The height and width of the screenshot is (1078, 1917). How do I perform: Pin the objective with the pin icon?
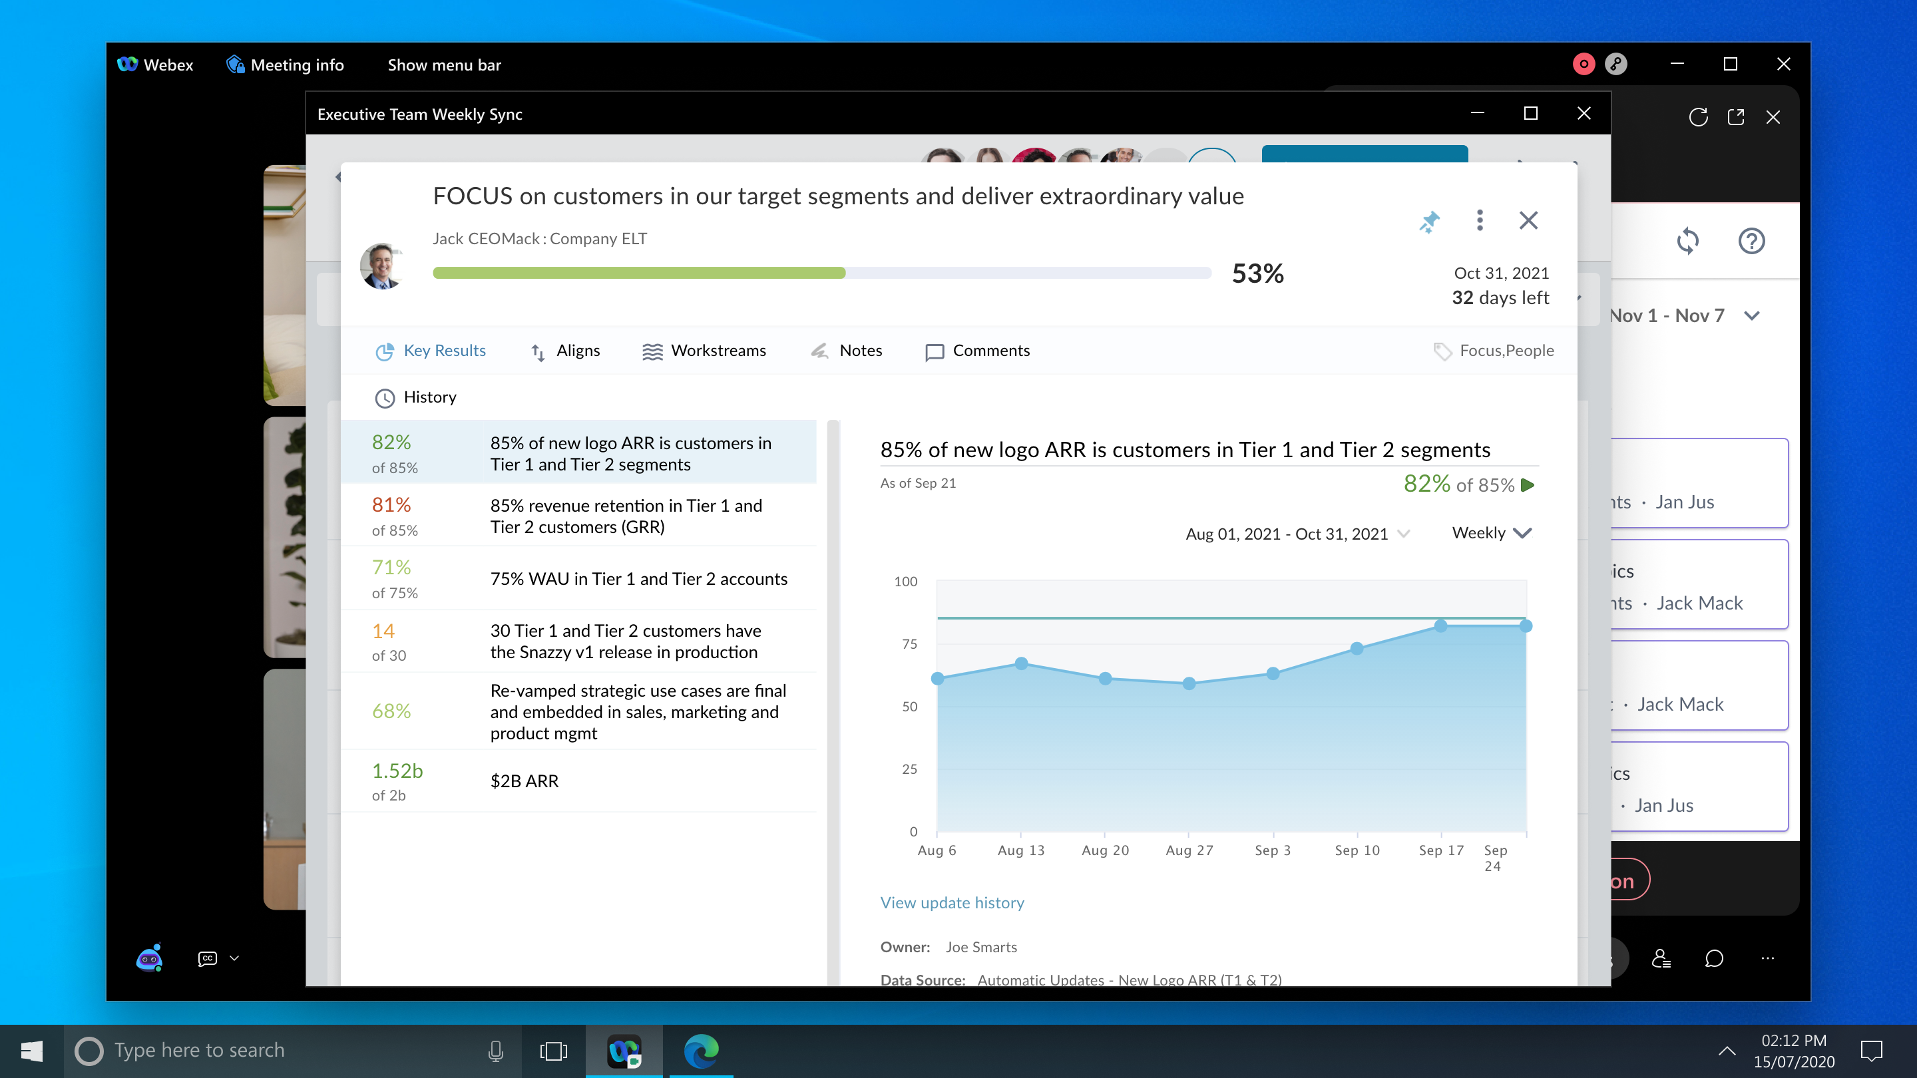click(1430, 221)
